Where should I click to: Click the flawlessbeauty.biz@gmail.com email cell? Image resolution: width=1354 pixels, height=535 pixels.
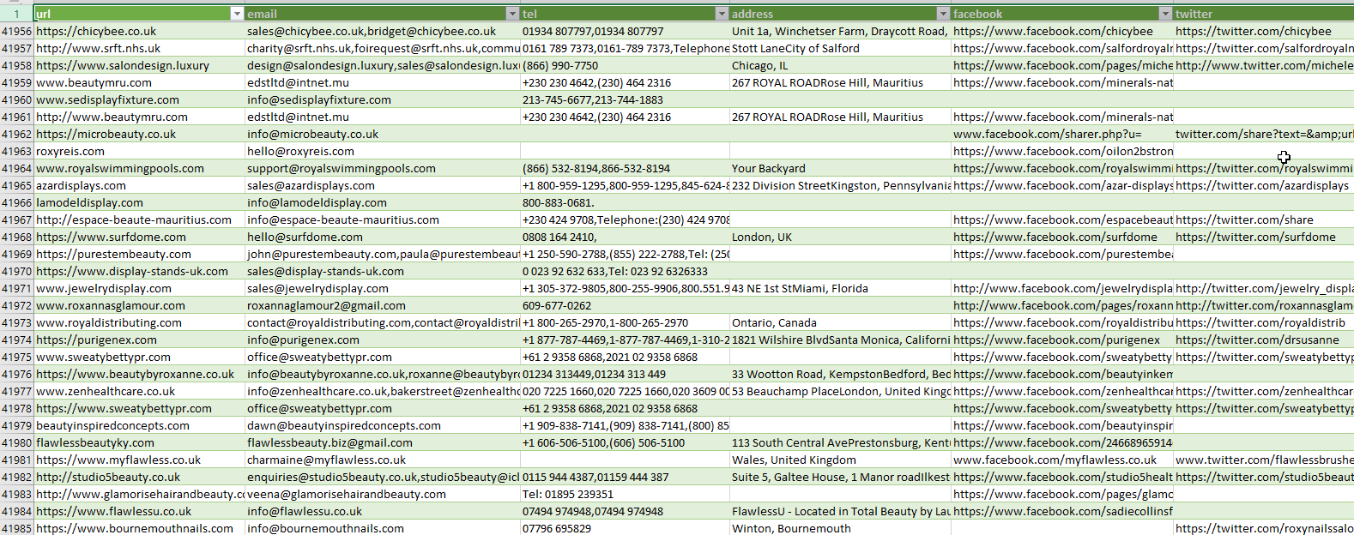pos(383,442)
